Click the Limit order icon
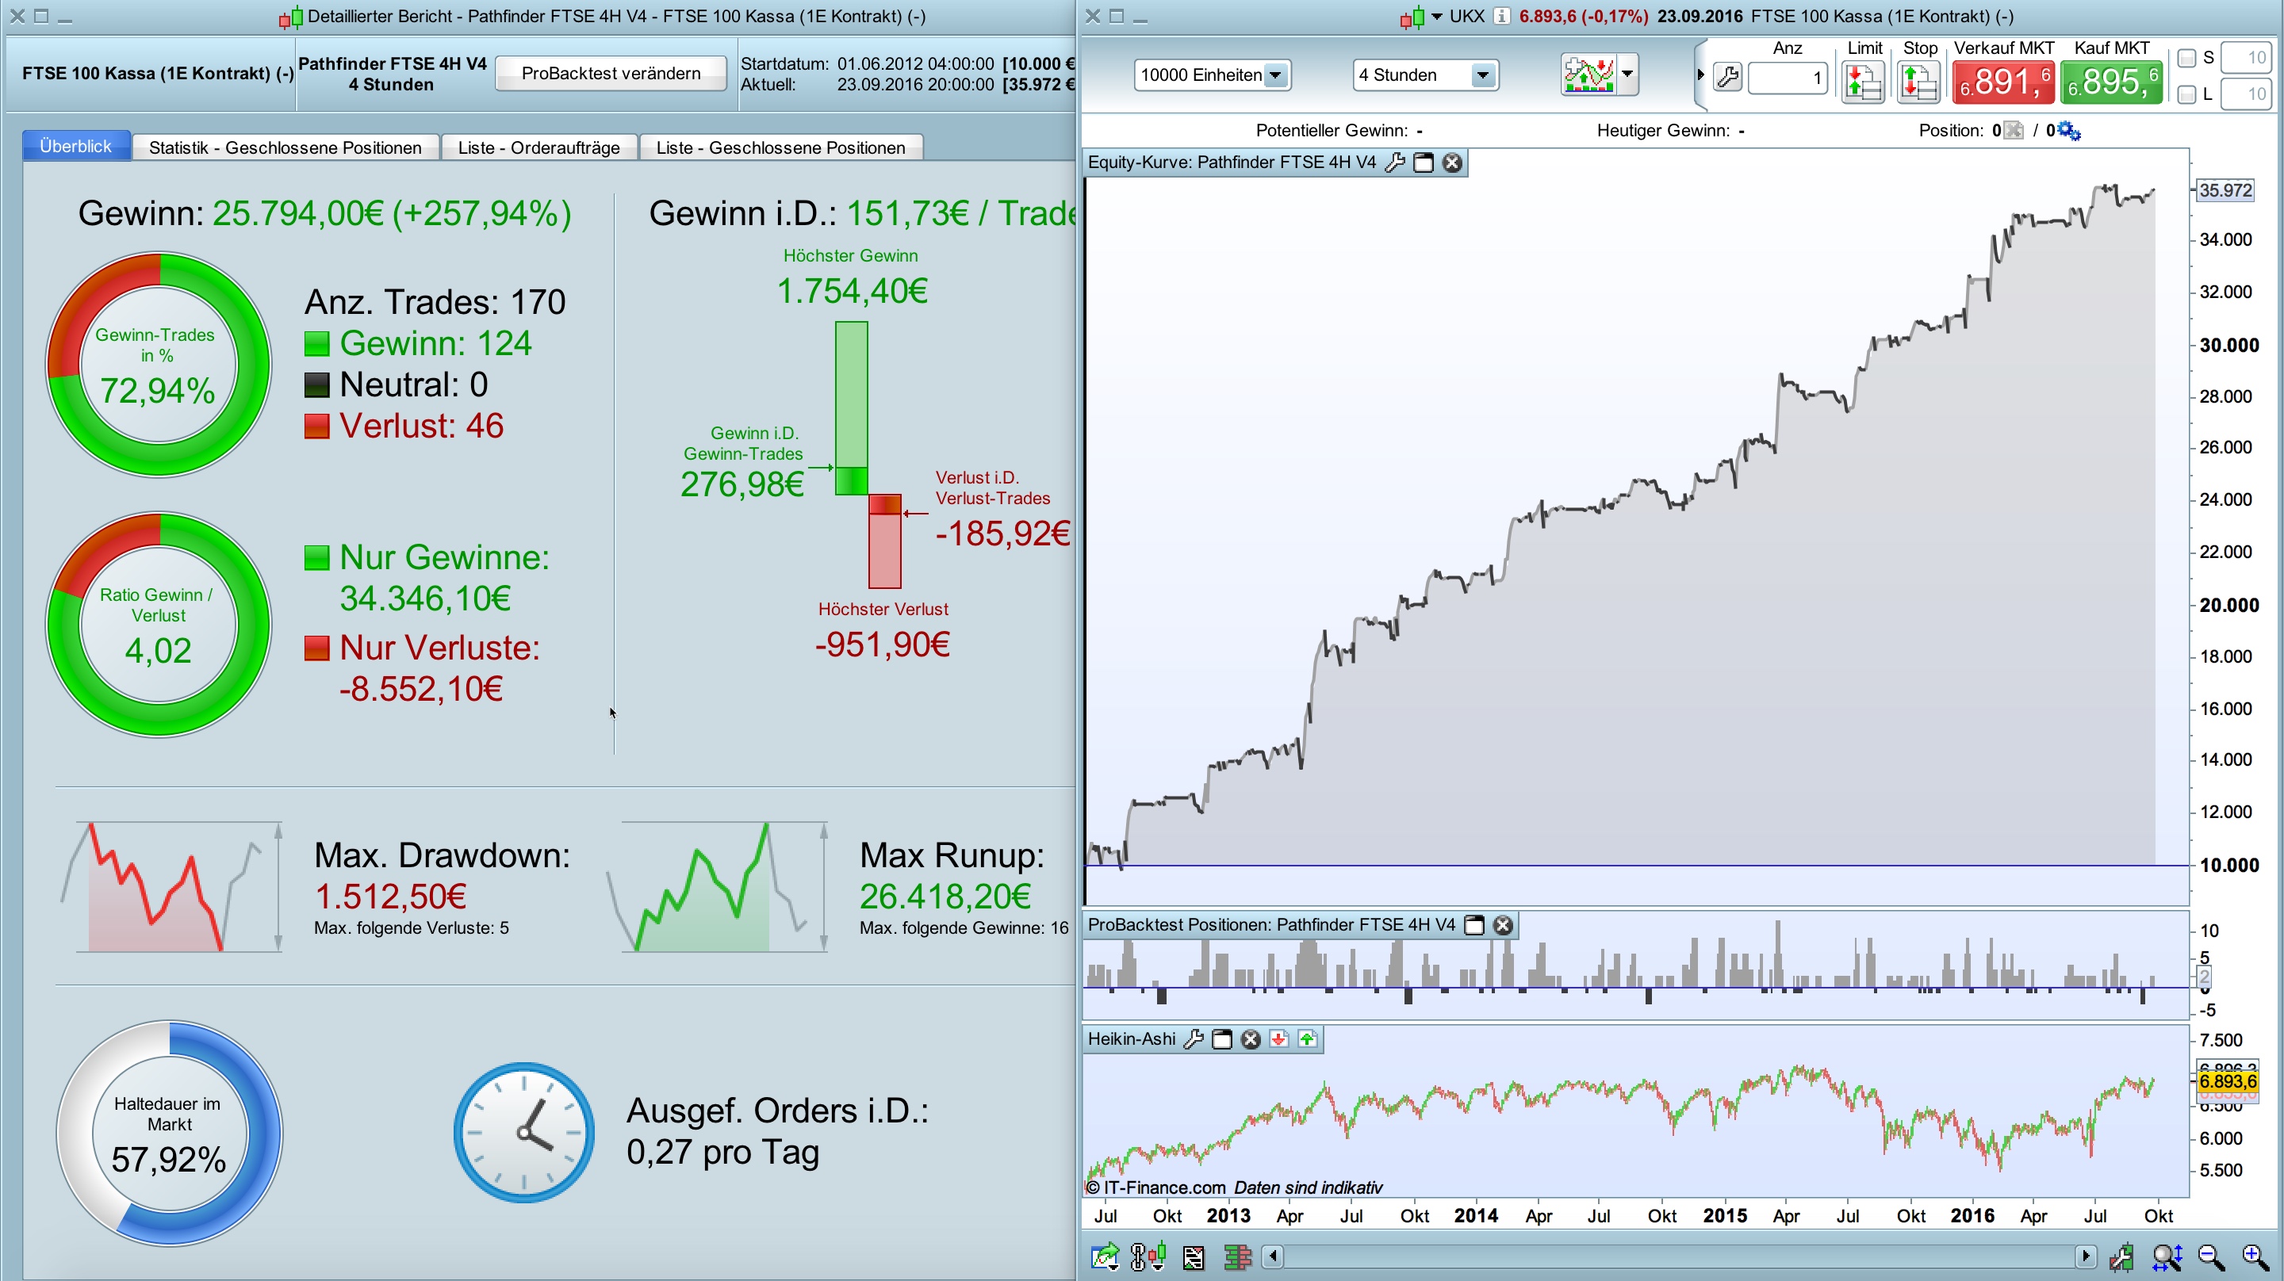This screenshot has height=1281, width=2284. pos(1863,83)
